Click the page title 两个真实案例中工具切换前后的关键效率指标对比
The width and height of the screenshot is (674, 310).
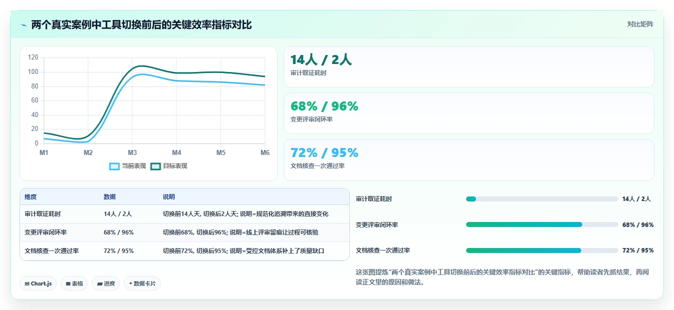[x=141, y=24]
